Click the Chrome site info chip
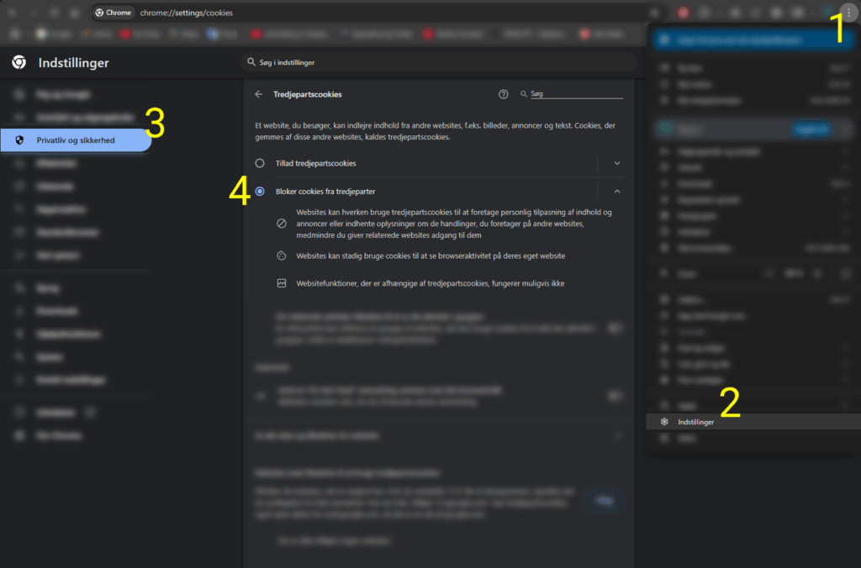Image resolution: width=861 pixels, height=568 pixels. point(114,13)
